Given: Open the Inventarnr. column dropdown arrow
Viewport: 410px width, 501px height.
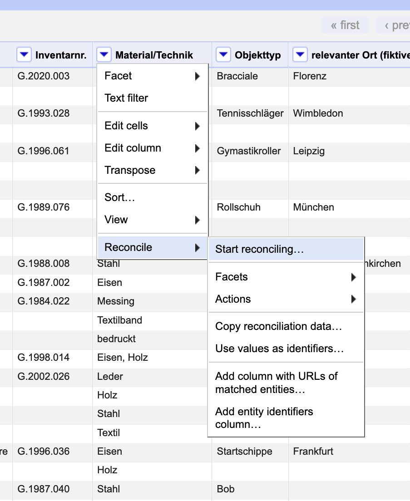Looking at the screenshot, I should (24, 55).
